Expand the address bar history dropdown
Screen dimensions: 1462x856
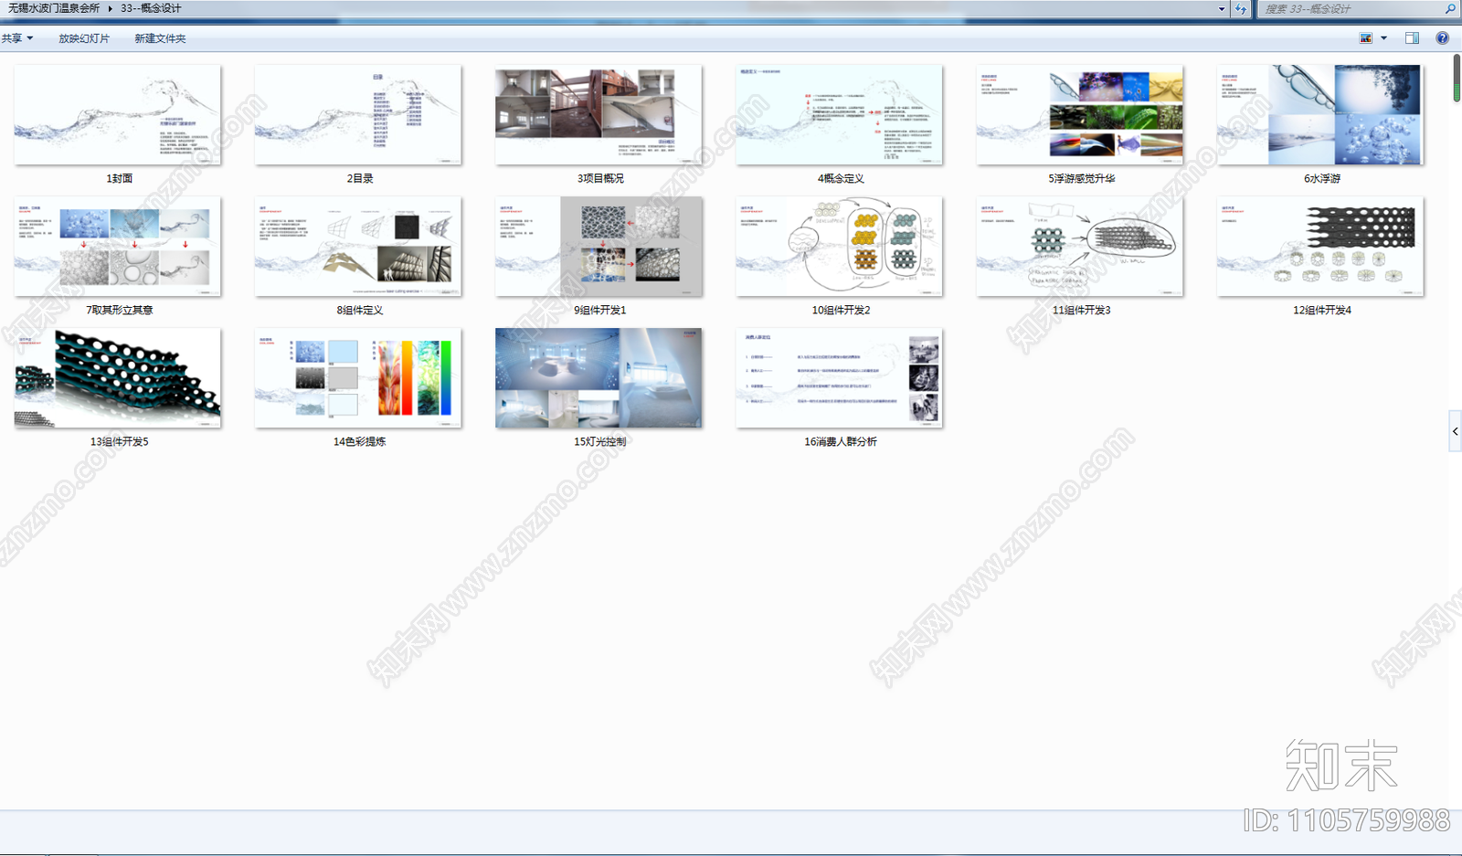click(x=1222, y=9)
